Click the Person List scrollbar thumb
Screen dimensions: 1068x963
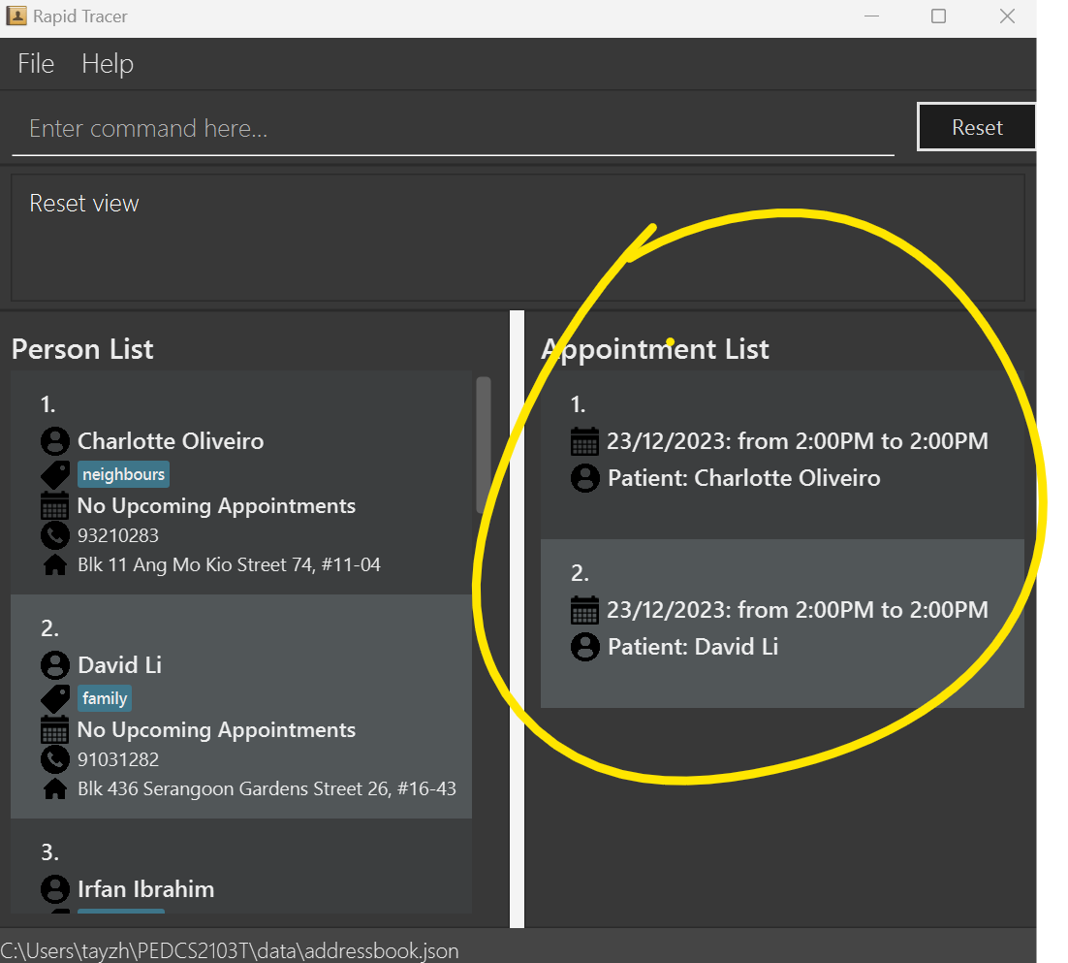click(484, 444)
